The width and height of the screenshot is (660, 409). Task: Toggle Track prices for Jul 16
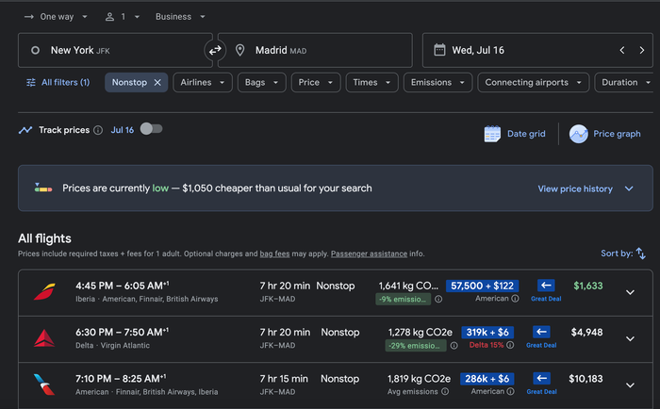point(151,129)
